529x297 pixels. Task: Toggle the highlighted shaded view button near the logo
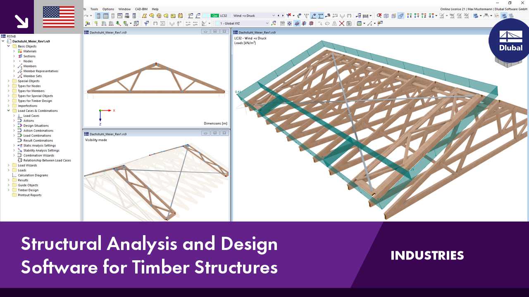pos(503,16)
